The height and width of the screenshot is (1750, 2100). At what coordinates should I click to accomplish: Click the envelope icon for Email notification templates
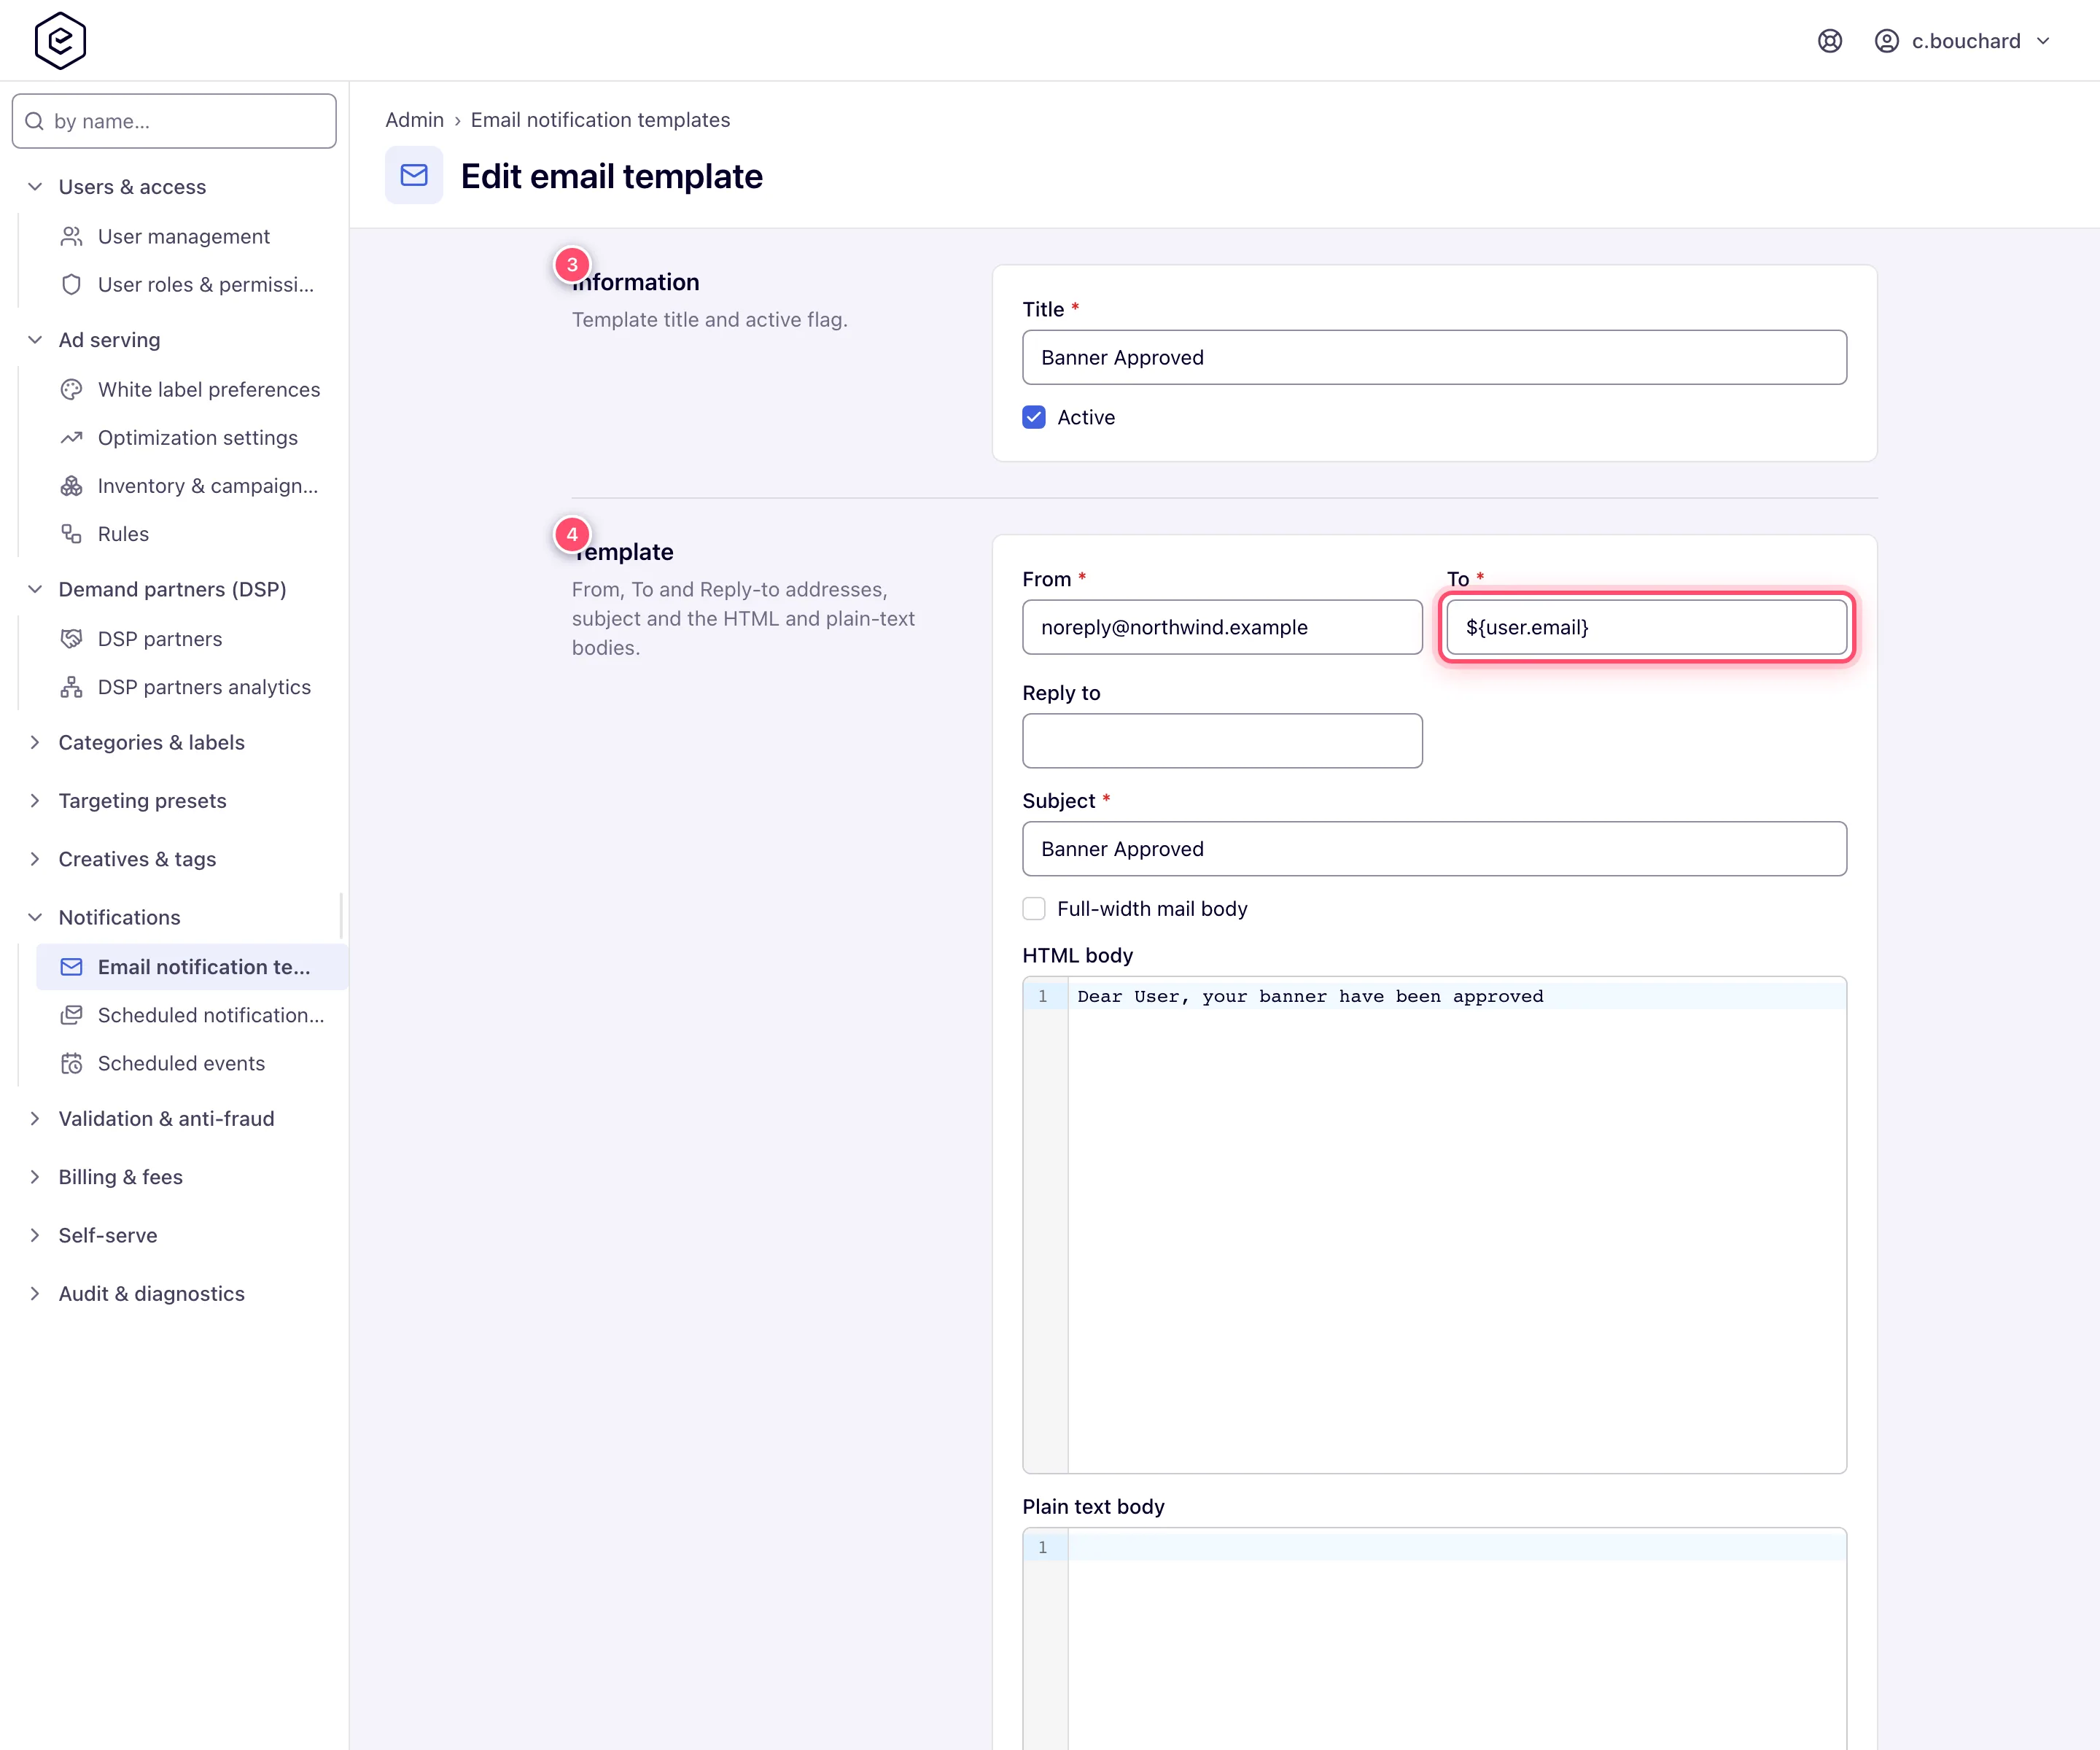coord(71,967)
